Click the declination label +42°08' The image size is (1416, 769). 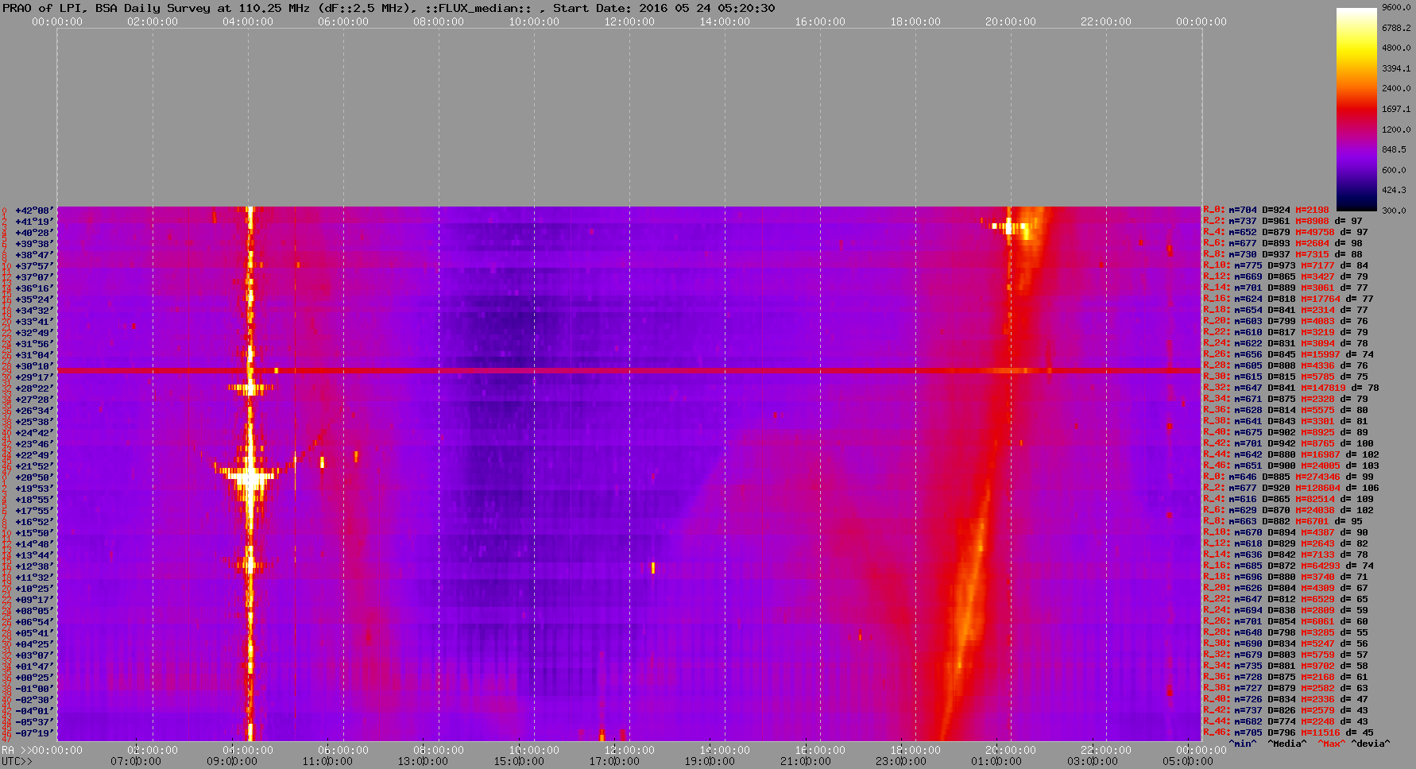point(34,211)
